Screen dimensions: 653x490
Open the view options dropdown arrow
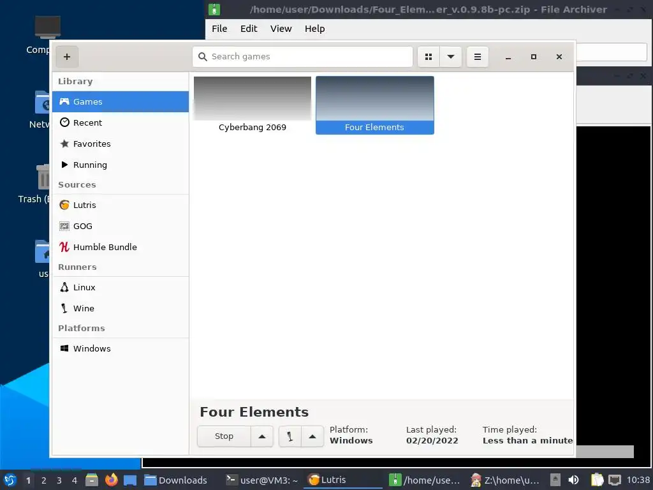coord(451,57)
